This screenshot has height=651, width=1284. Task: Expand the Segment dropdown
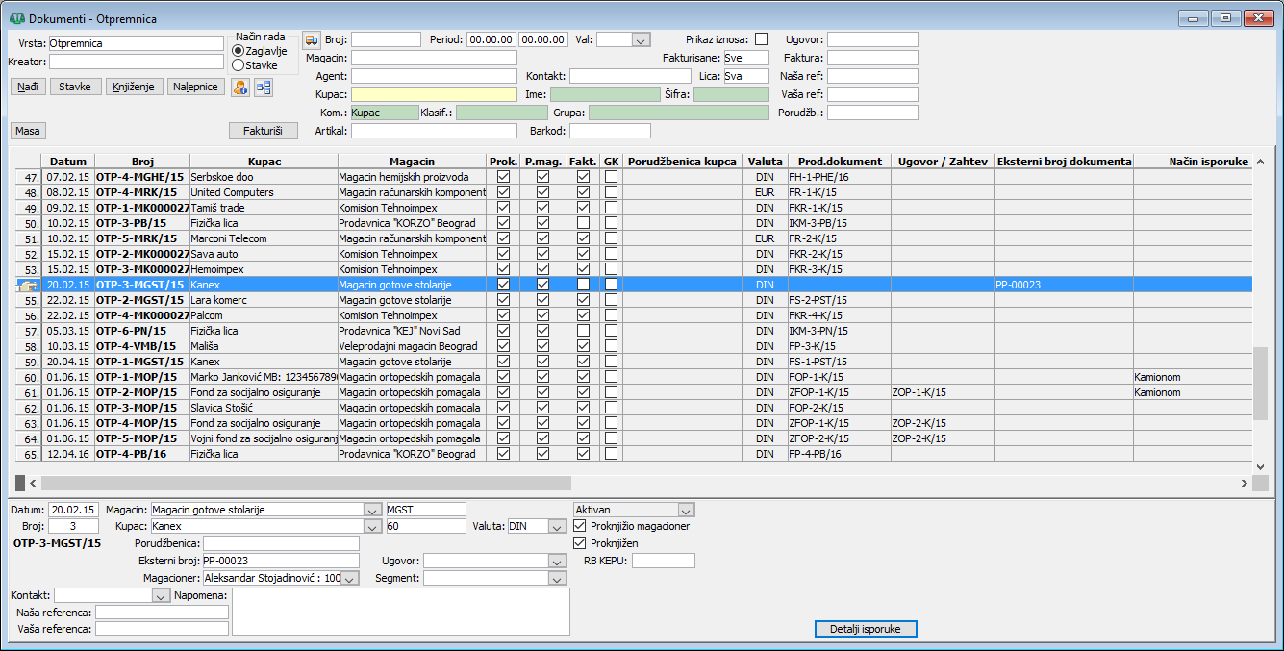click(x=557, y=578)
